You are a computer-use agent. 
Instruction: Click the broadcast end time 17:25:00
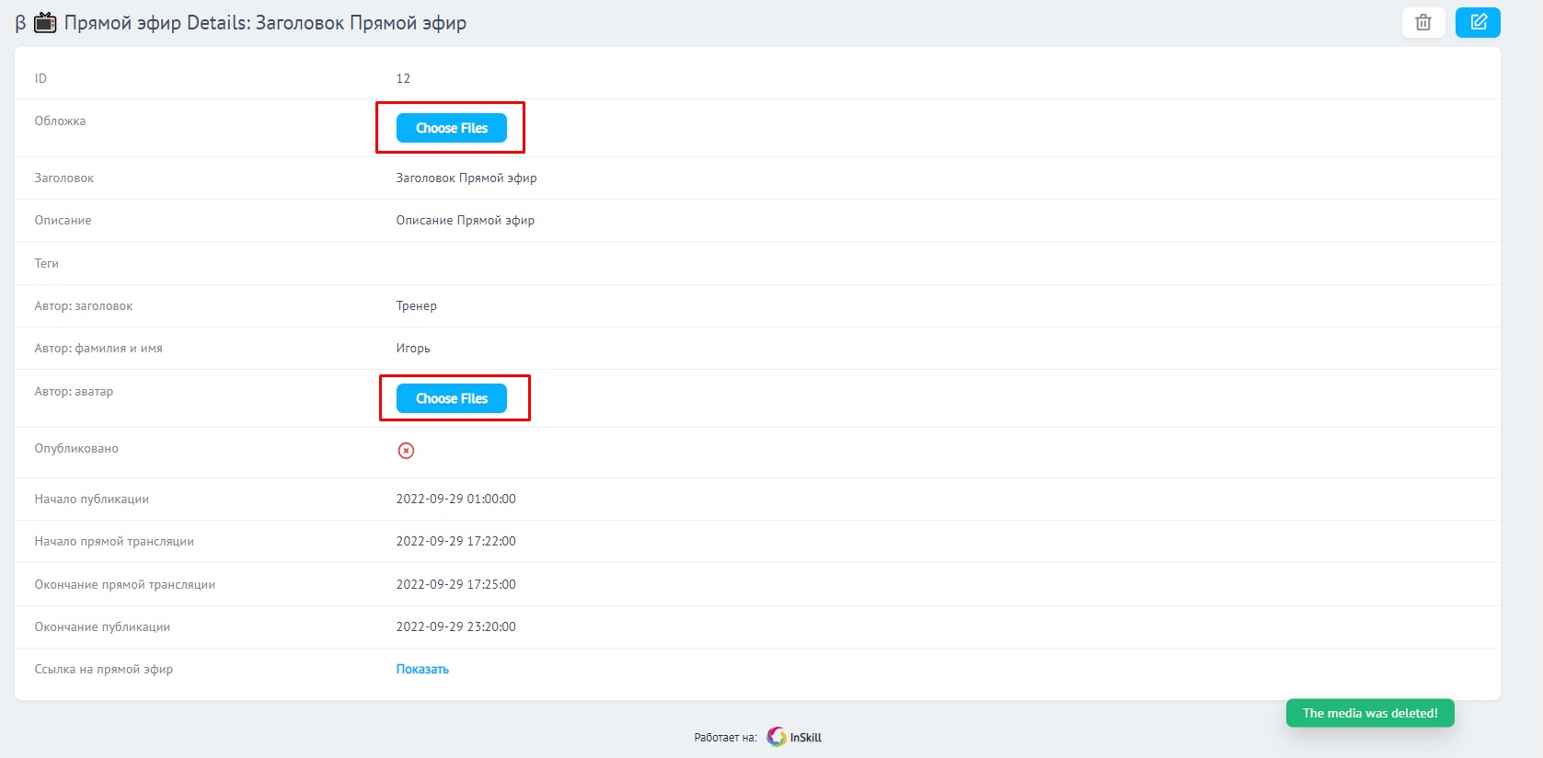[455, 585]
